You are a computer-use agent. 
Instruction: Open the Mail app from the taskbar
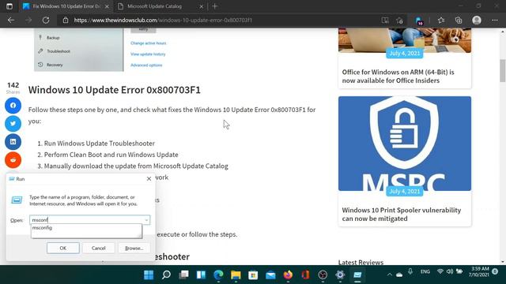tap(270, 275)
